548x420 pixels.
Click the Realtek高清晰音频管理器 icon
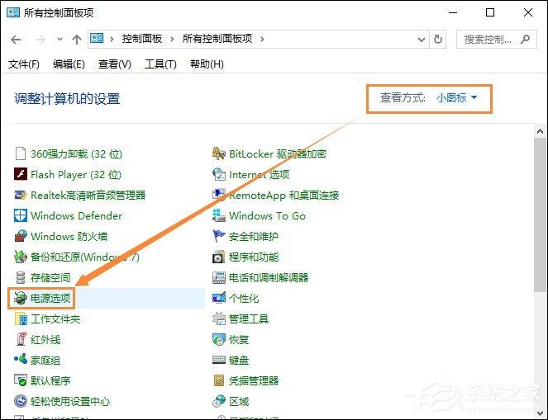[x=21, y=195]
